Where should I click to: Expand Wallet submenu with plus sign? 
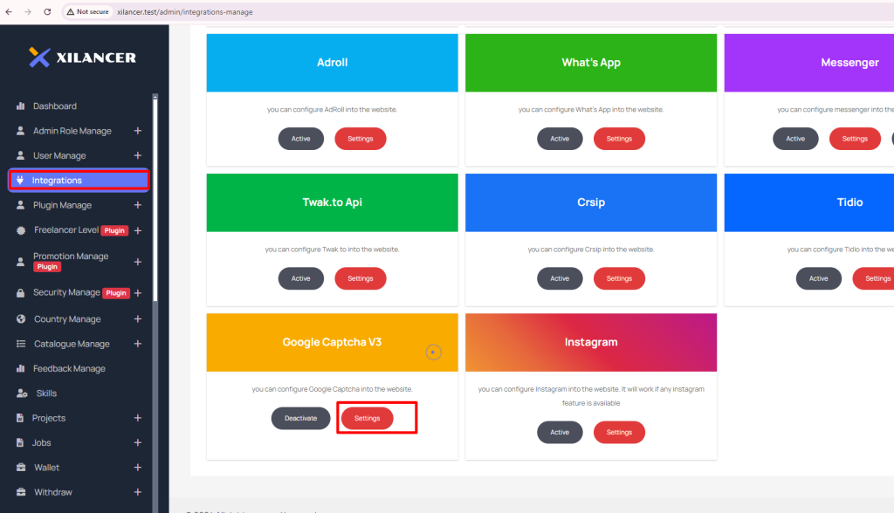coord(137,468)
